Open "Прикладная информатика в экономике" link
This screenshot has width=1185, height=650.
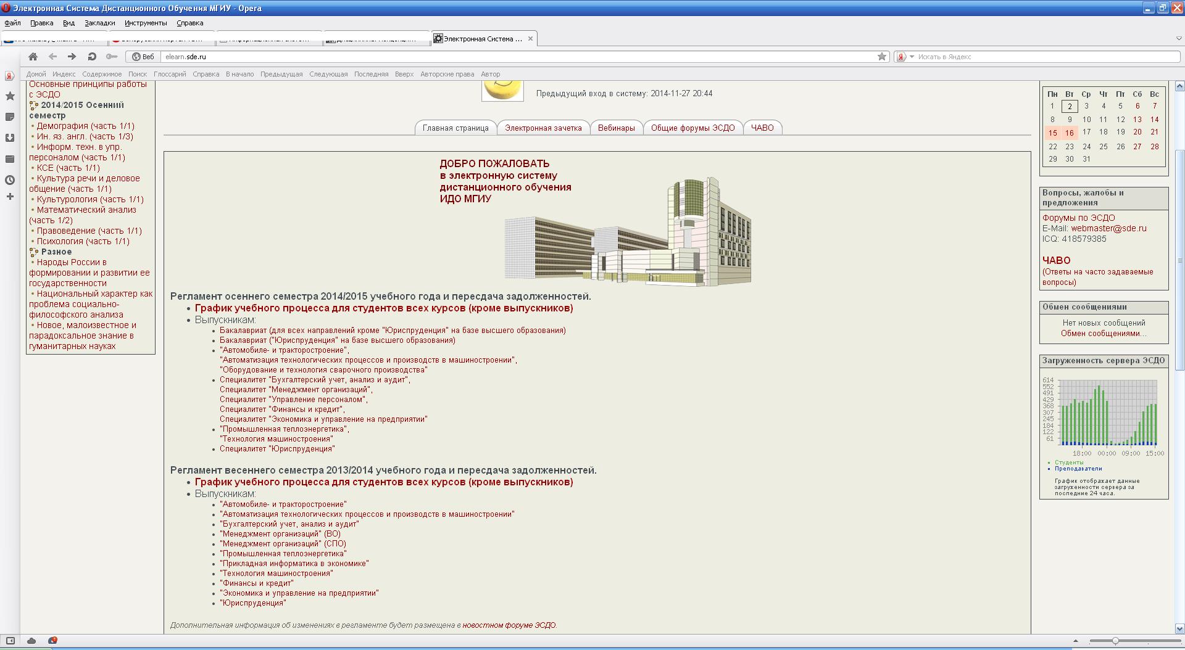point(294,564)
